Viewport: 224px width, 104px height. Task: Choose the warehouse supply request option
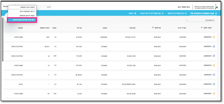point(22,15)
